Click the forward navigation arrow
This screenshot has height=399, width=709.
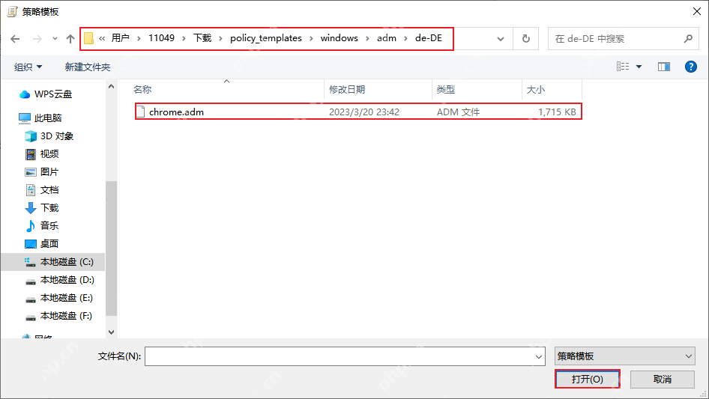pyautogui.click(x=37, y=39)
